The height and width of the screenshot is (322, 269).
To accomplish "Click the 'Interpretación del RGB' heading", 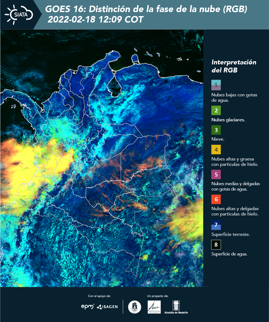I will (234, 66).
